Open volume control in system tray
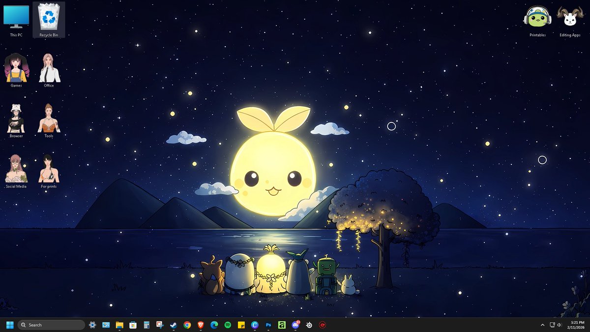Screen dimensions: 590x332 click(560, 325)
